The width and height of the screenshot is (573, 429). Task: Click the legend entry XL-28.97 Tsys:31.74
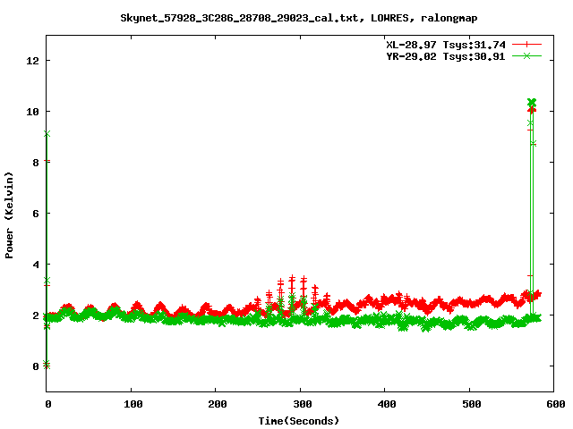click(x=446, y=45)
